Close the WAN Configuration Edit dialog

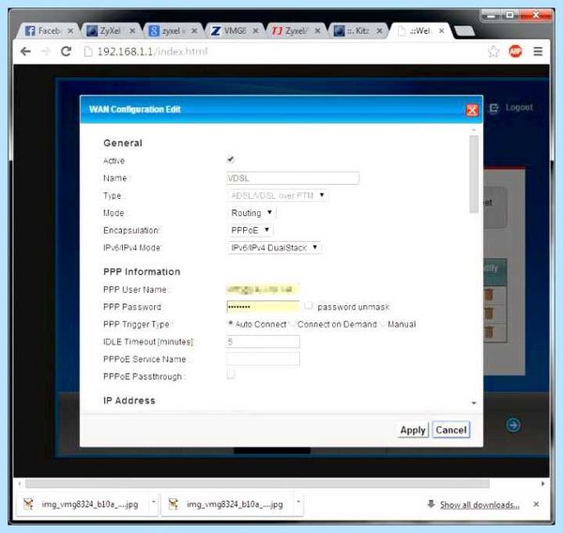(472, 111)
